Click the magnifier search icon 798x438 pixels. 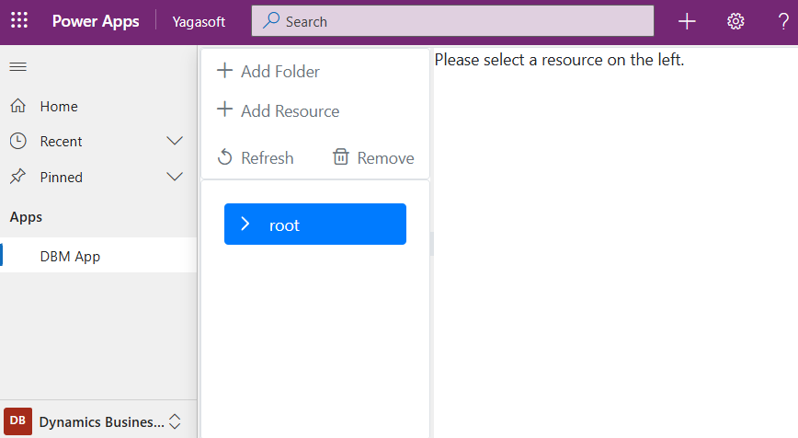pyautogui.click(x=270, y=20)
